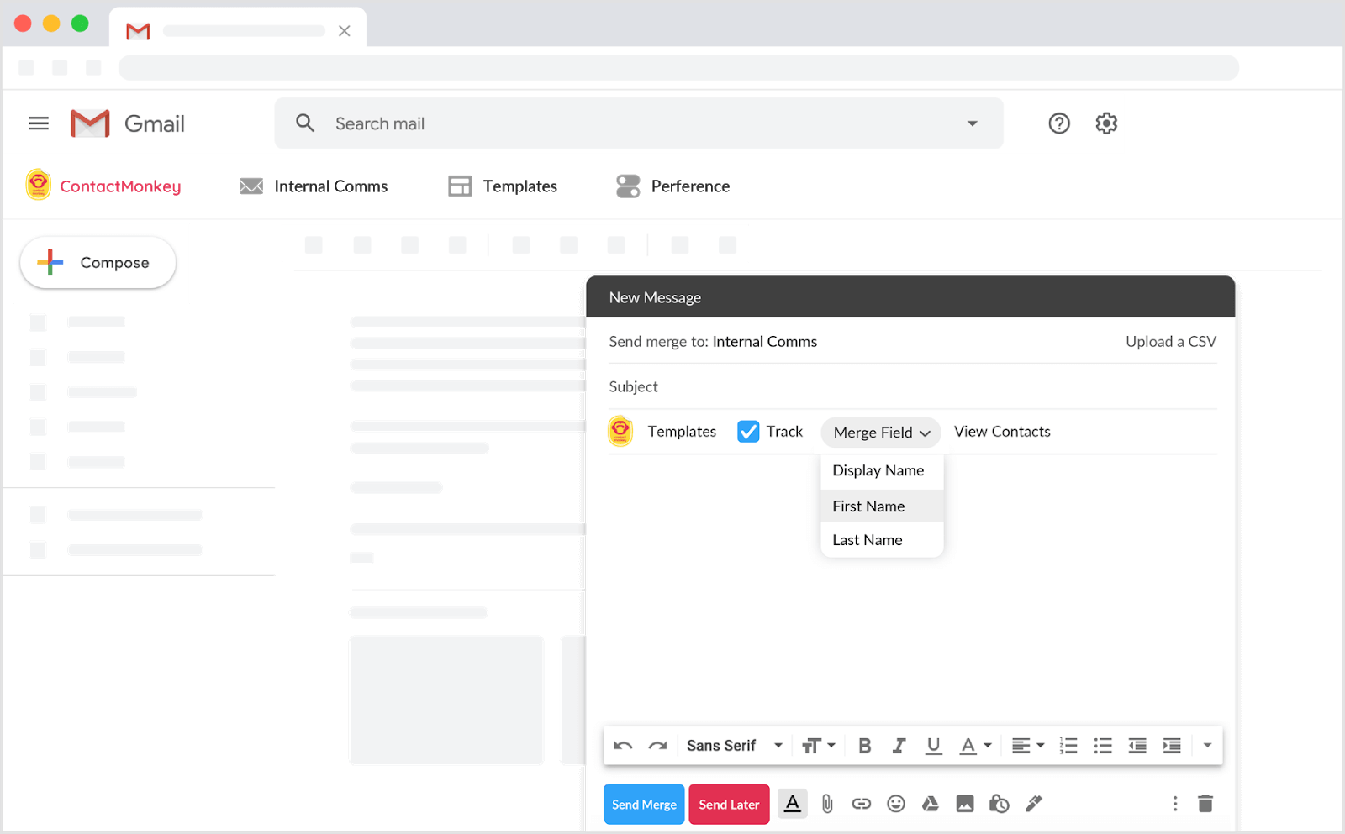This screenshot has width=1345, height=834.
Task: Insert a signature with the pen icon
Action: pyautogui.click(x=1034, y=804)
